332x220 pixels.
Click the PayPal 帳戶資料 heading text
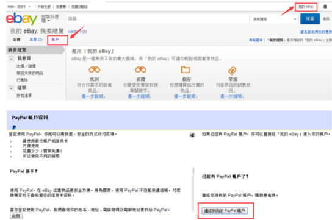(30, 118)
